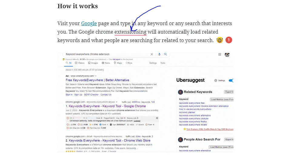Viewport: 287px width, 155px height.
Task: Click the 'L: 2.78K' circle icon
Action: point(68,125)
